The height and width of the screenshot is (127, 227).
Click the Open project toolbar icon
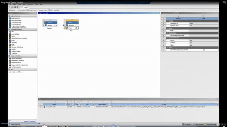(x=12, y=7)
